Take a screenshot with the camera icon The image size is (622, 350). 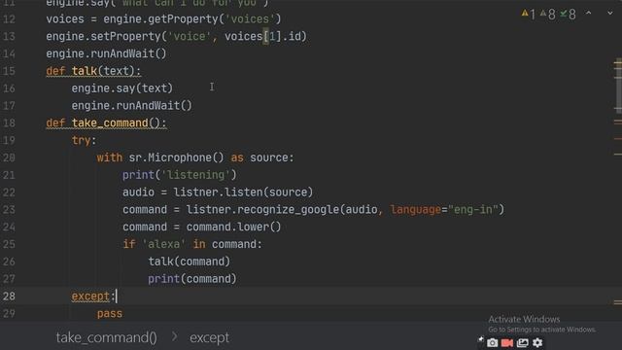pos(492,343)
